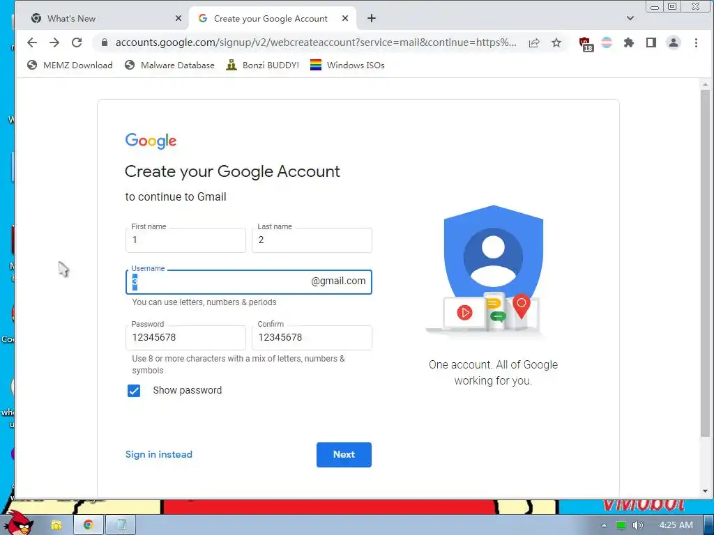Open the Bonzi BUDDY! bookmark
714x535 pixels.
[263, 65]
